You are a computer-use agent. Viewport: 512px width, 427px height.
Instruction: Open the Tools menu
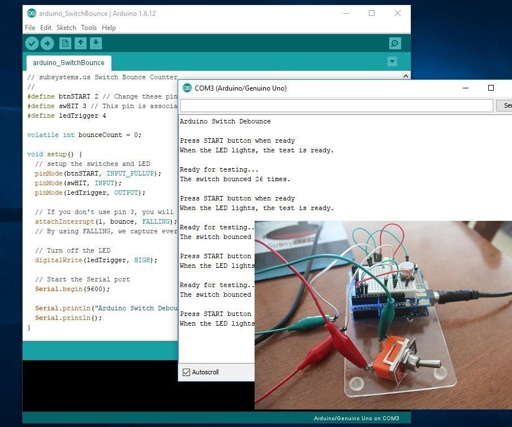[x=89, y=28]
